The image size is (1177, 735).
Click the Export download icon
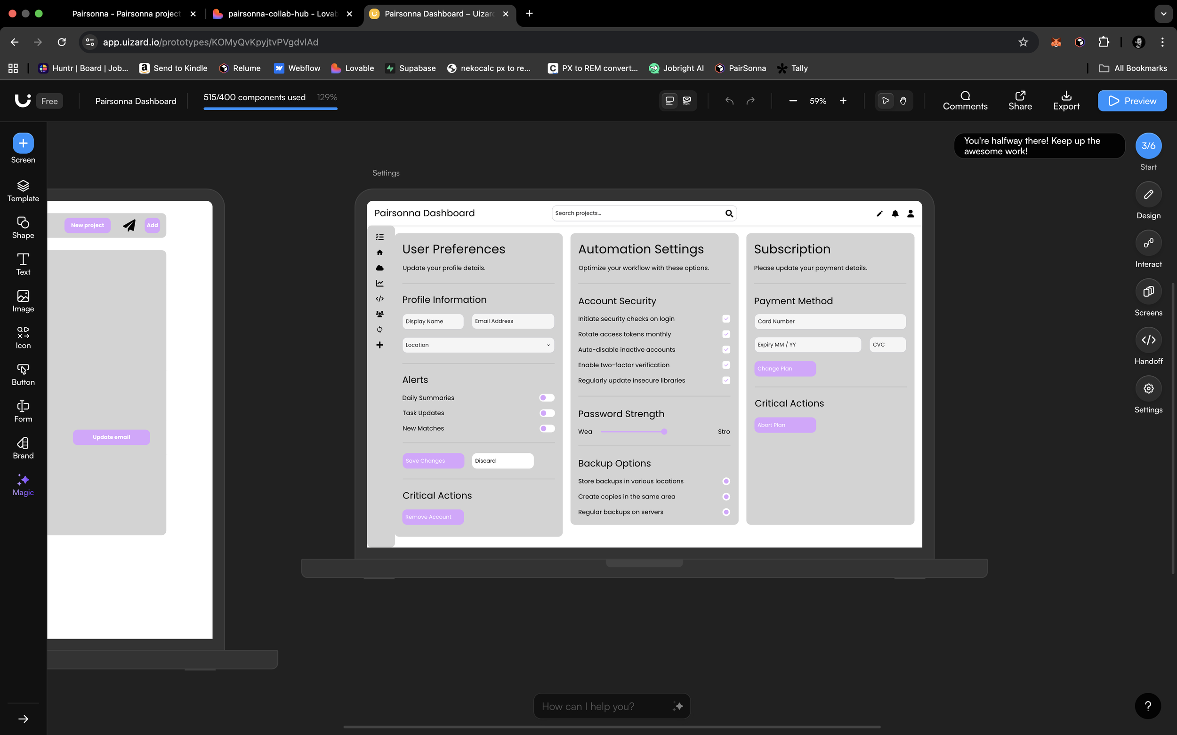point(1065,96)
